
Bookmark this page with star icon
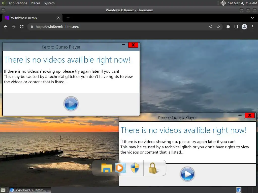point(218,27)
